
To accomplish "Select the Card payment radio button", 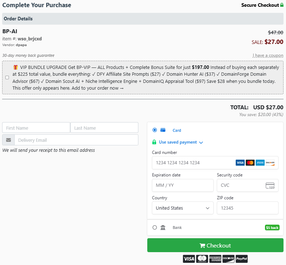I will (155, 130).
